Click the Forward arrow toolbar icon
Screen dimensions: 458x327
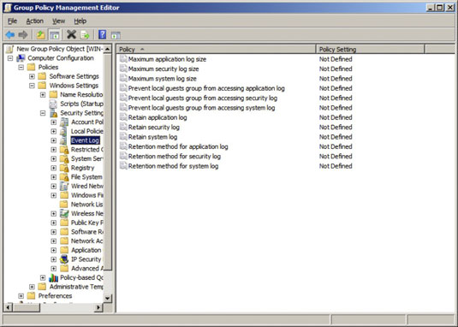(x=23, y=35)
